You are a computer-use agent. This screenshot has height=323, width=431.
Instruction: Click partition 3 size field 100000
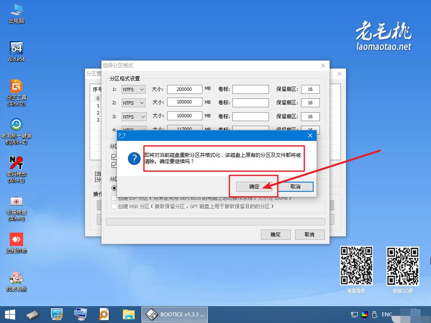[x=184, y=116]
